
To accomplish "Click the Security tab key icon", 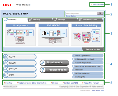I will click(x=30, y=20).
